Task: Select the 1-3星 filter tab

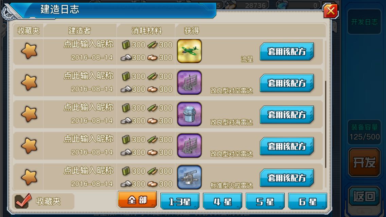Action: tap(180, 201)
